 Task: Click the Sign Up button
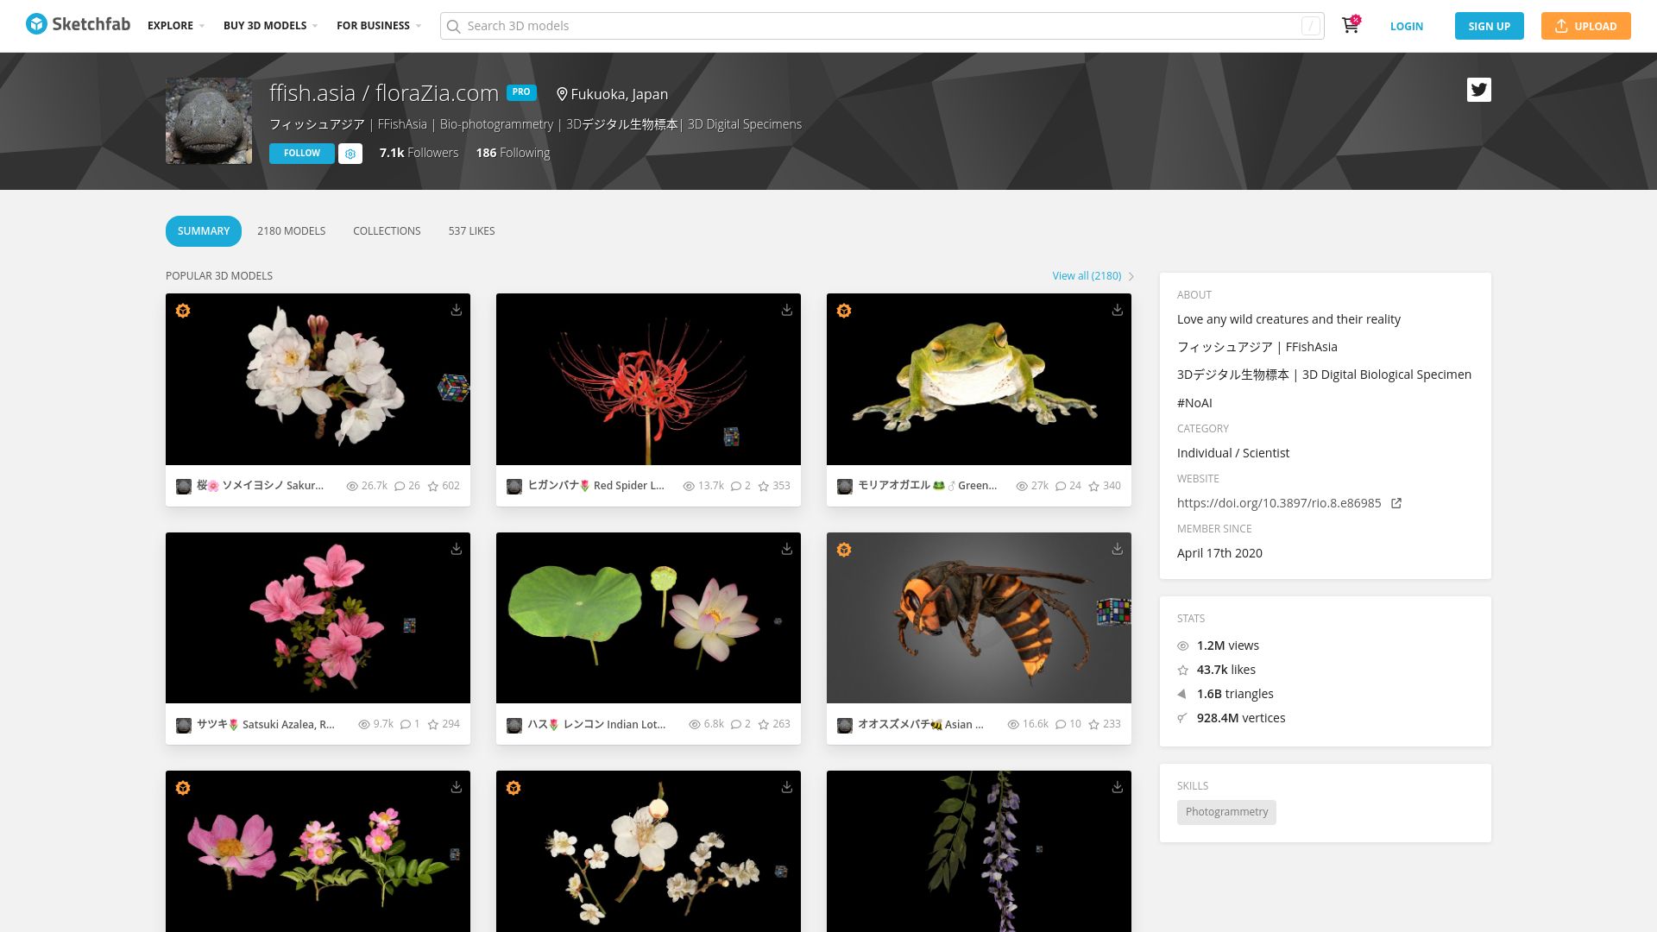1490,26
